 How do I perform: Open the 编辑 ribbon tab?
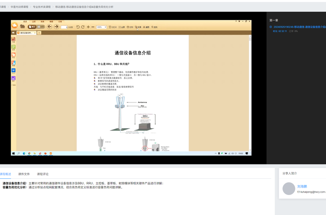point(51,22)
